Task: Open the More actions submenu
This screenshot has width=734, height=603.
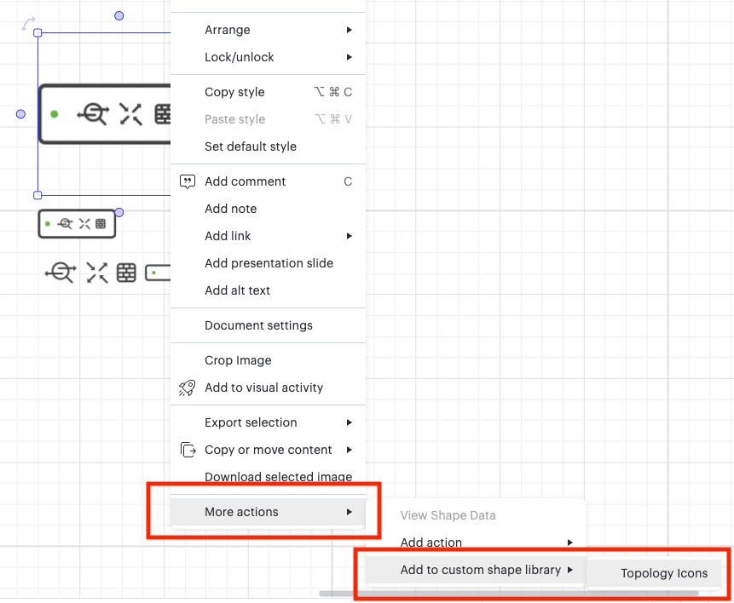Action: (x=268, y=512)
